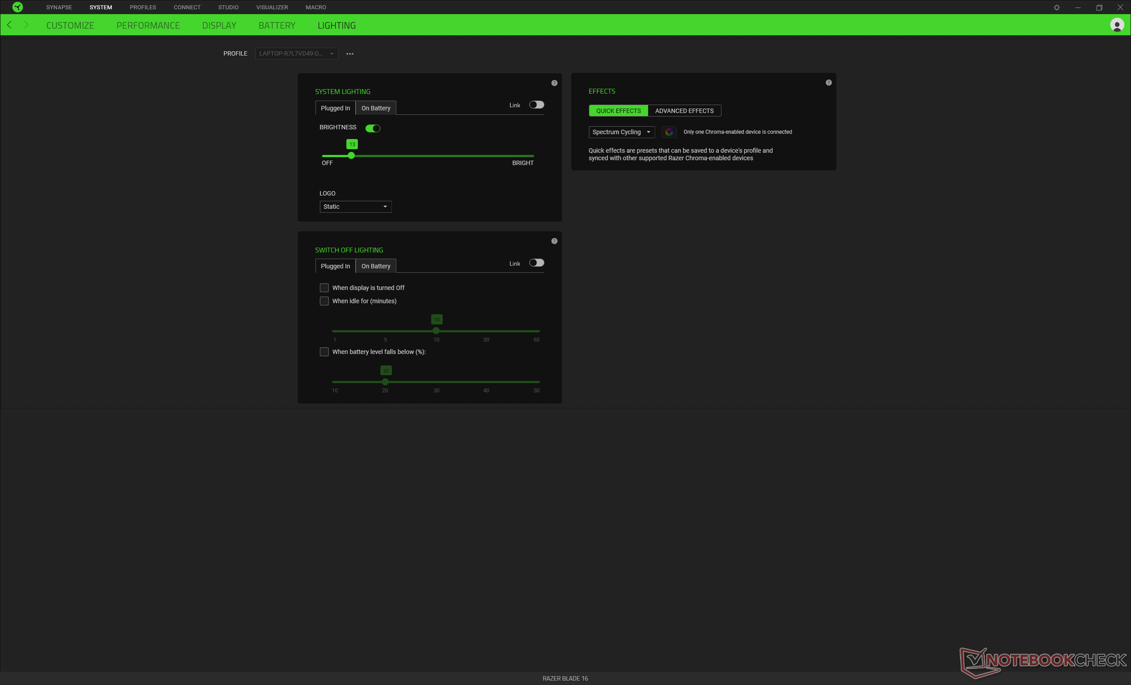Enable the System Lighting Link toggle

click(x=536, y=105)
